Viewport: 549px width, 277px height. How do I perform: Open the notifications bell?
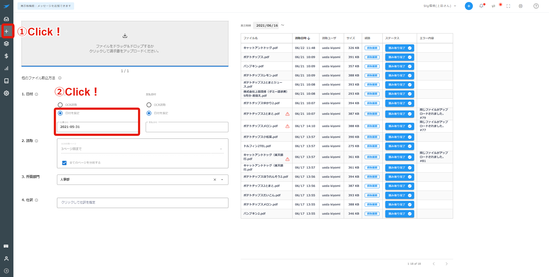coord(481,6)
